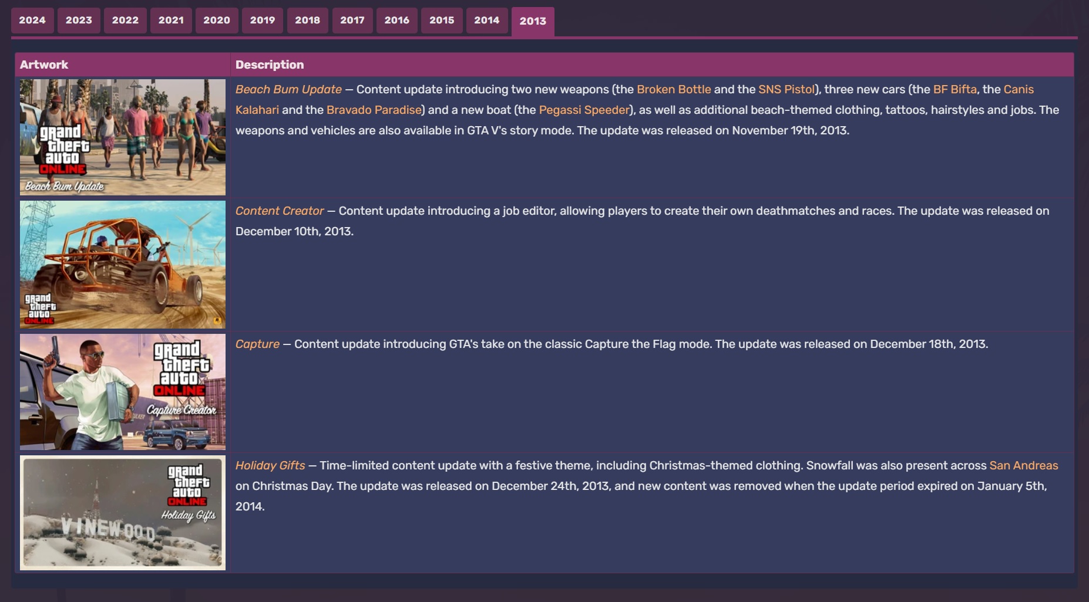
Task: Switch to the 2024 tab
Action: pos(32,21)
